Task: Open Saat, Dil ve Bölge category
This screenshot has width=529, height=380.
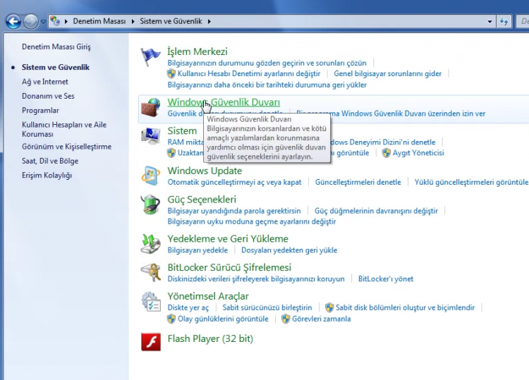Action: tap(50, 161)
